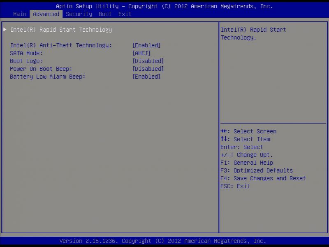Image resolution: width=329 pixels, height=247 pixels.
Task: Open Intel(R) Rapid Start Technology submenu
Action: click(x=61, y=30)
